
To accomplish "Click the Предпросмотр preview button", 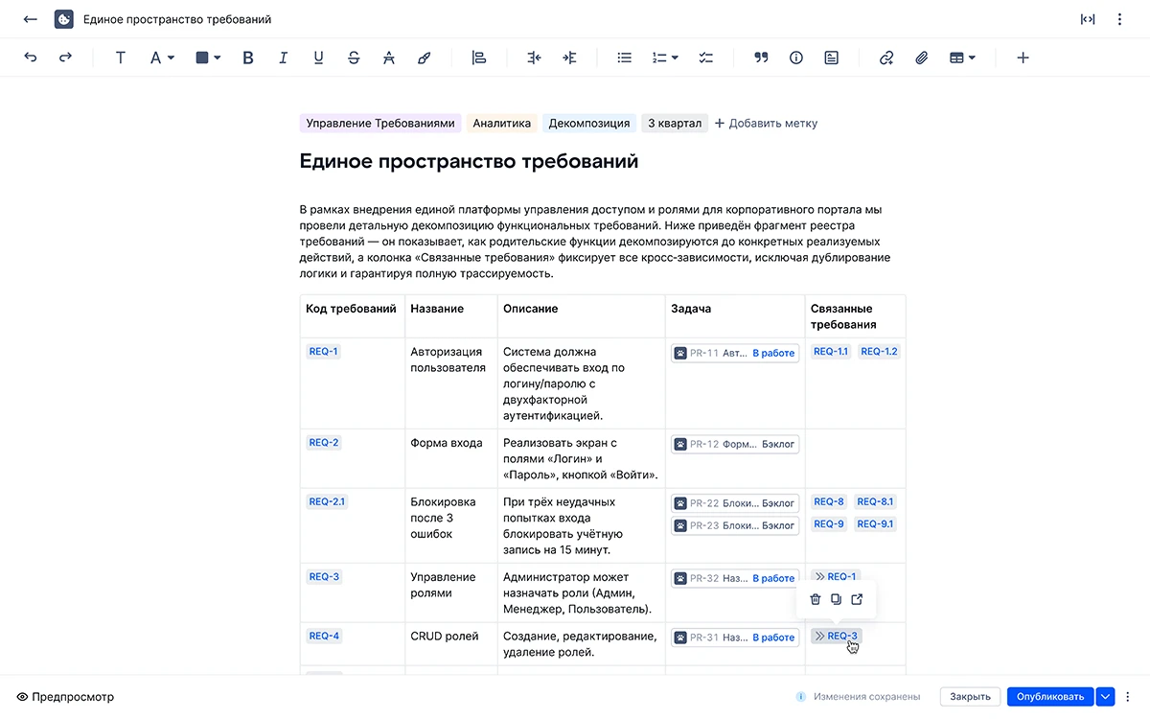I will coord(65,697).
